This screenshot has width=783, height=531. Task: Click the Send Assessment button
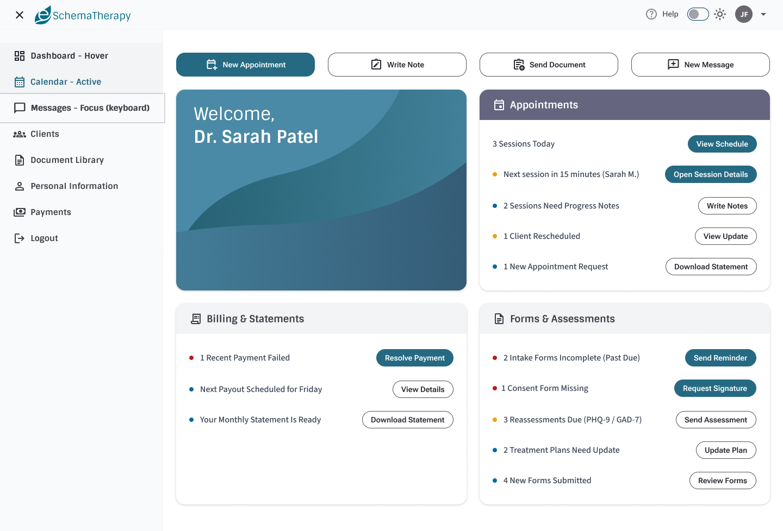pos(716,420)
